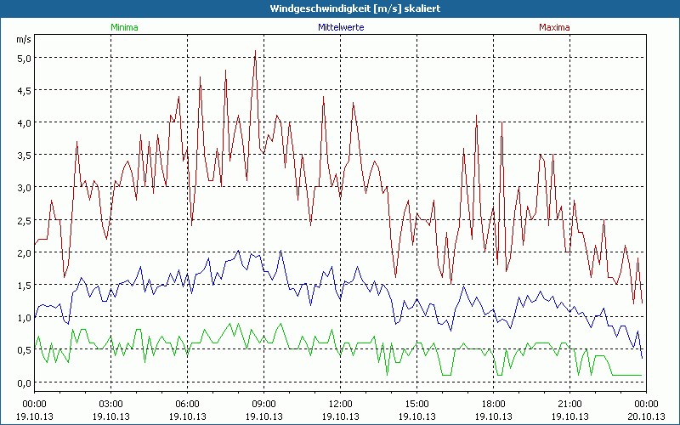Select the red Maxima legend label
The width and height of the screenshot is (680, 425).
click(x=554, y=27)
